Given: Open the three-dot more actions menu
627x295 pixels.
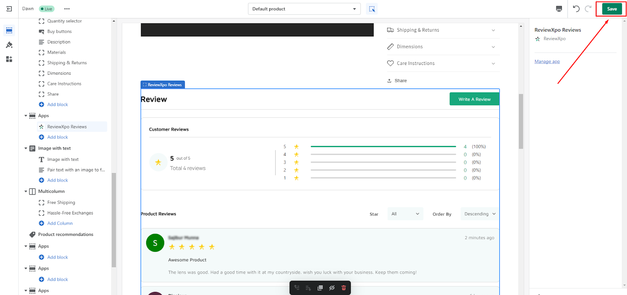Looking at the screenshot, I should 67,9.
